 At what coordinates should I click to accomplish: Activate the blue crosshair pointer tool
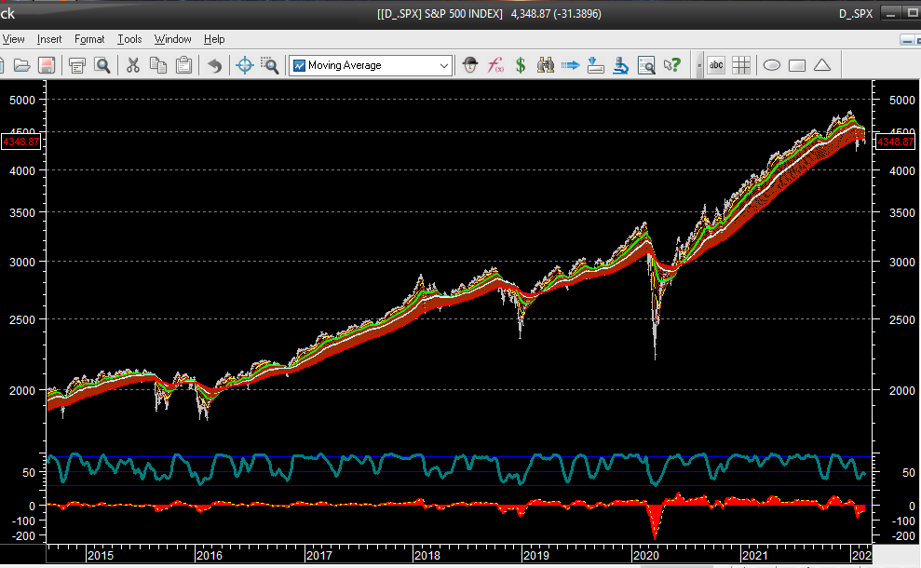tap(245, 65)
